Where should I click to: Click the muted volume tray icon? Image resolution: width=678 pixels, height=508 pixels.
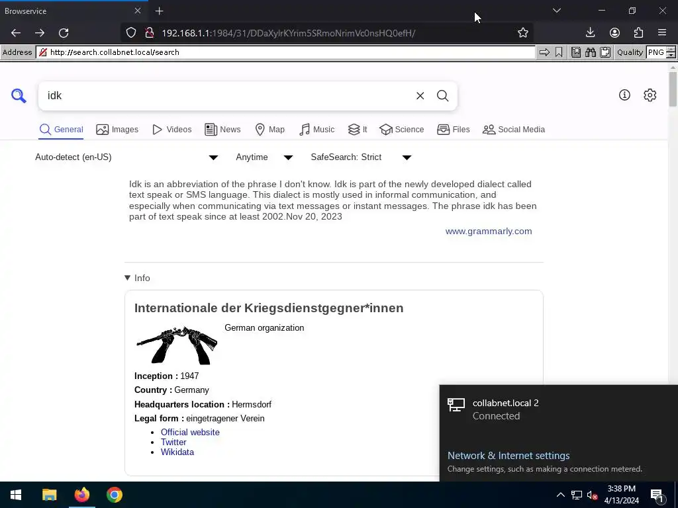coord(592,495)
